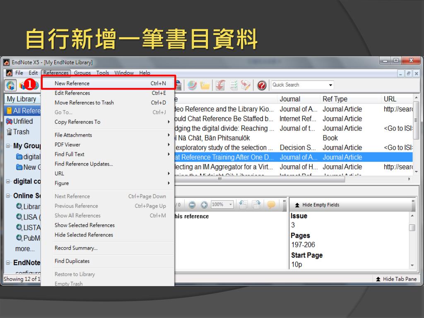424x318 pixels.
Task: Click the Open Library folder toolbar icon
Action: [205, 85]
